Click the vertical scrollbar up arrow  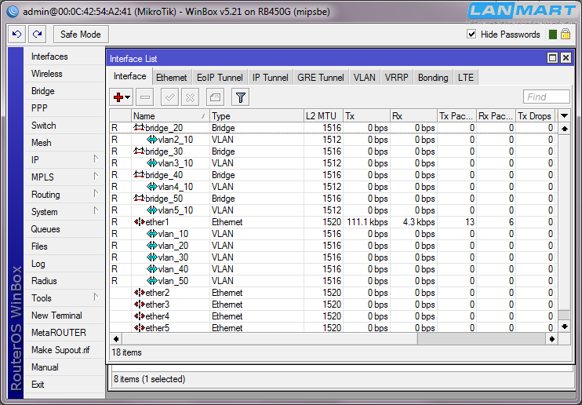[564, 129]
